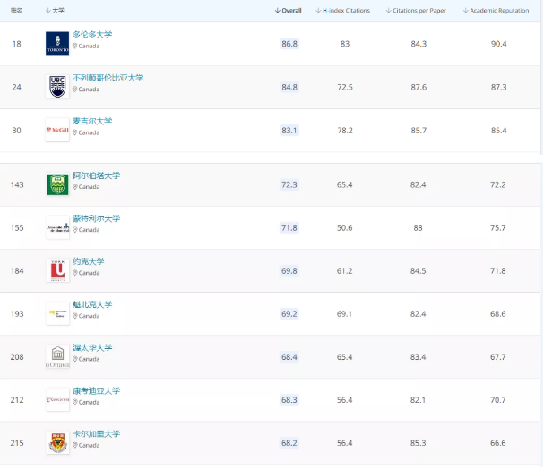Click rank number 208
The image size is (544, 470).
[17, 356]
